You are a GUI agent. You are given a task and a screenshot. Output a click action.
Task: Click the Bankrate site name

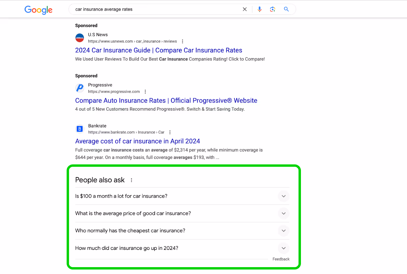[97, 126]
